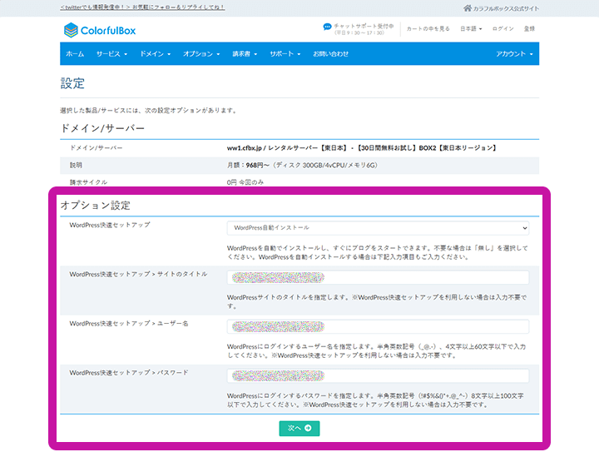Click the ColorfulBox logo icon
This screenshot has height=457, width=599.
(72, 31)
